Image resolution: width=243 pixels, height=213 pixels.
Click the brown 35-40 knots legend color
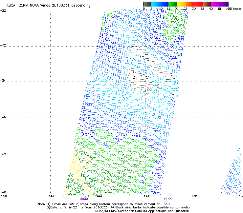click(207, 4)
